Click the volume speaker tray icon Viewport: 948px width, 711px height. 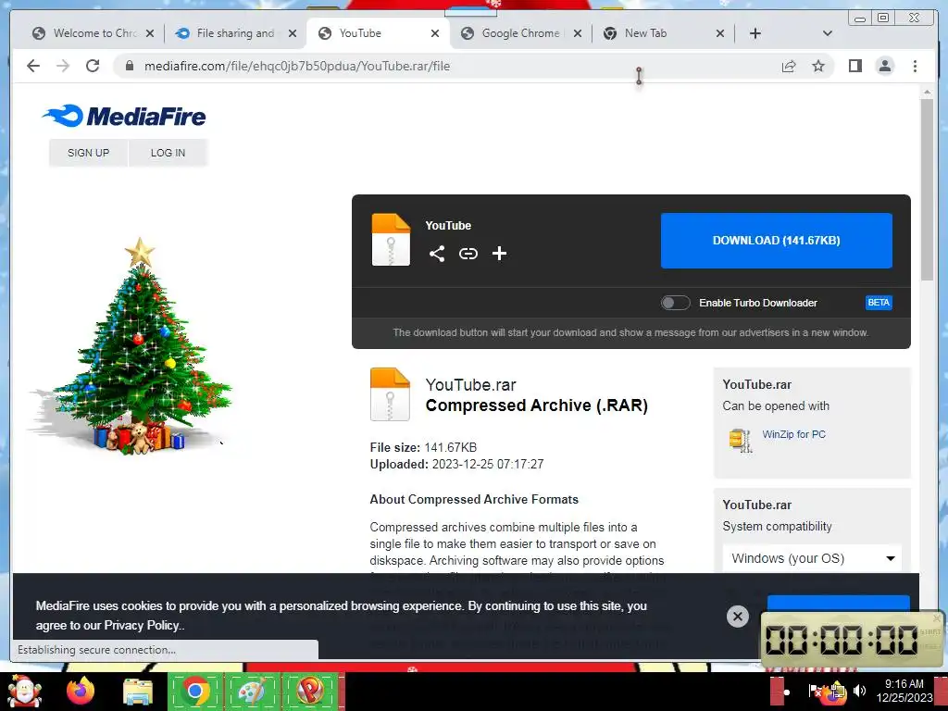pos(859,690)
